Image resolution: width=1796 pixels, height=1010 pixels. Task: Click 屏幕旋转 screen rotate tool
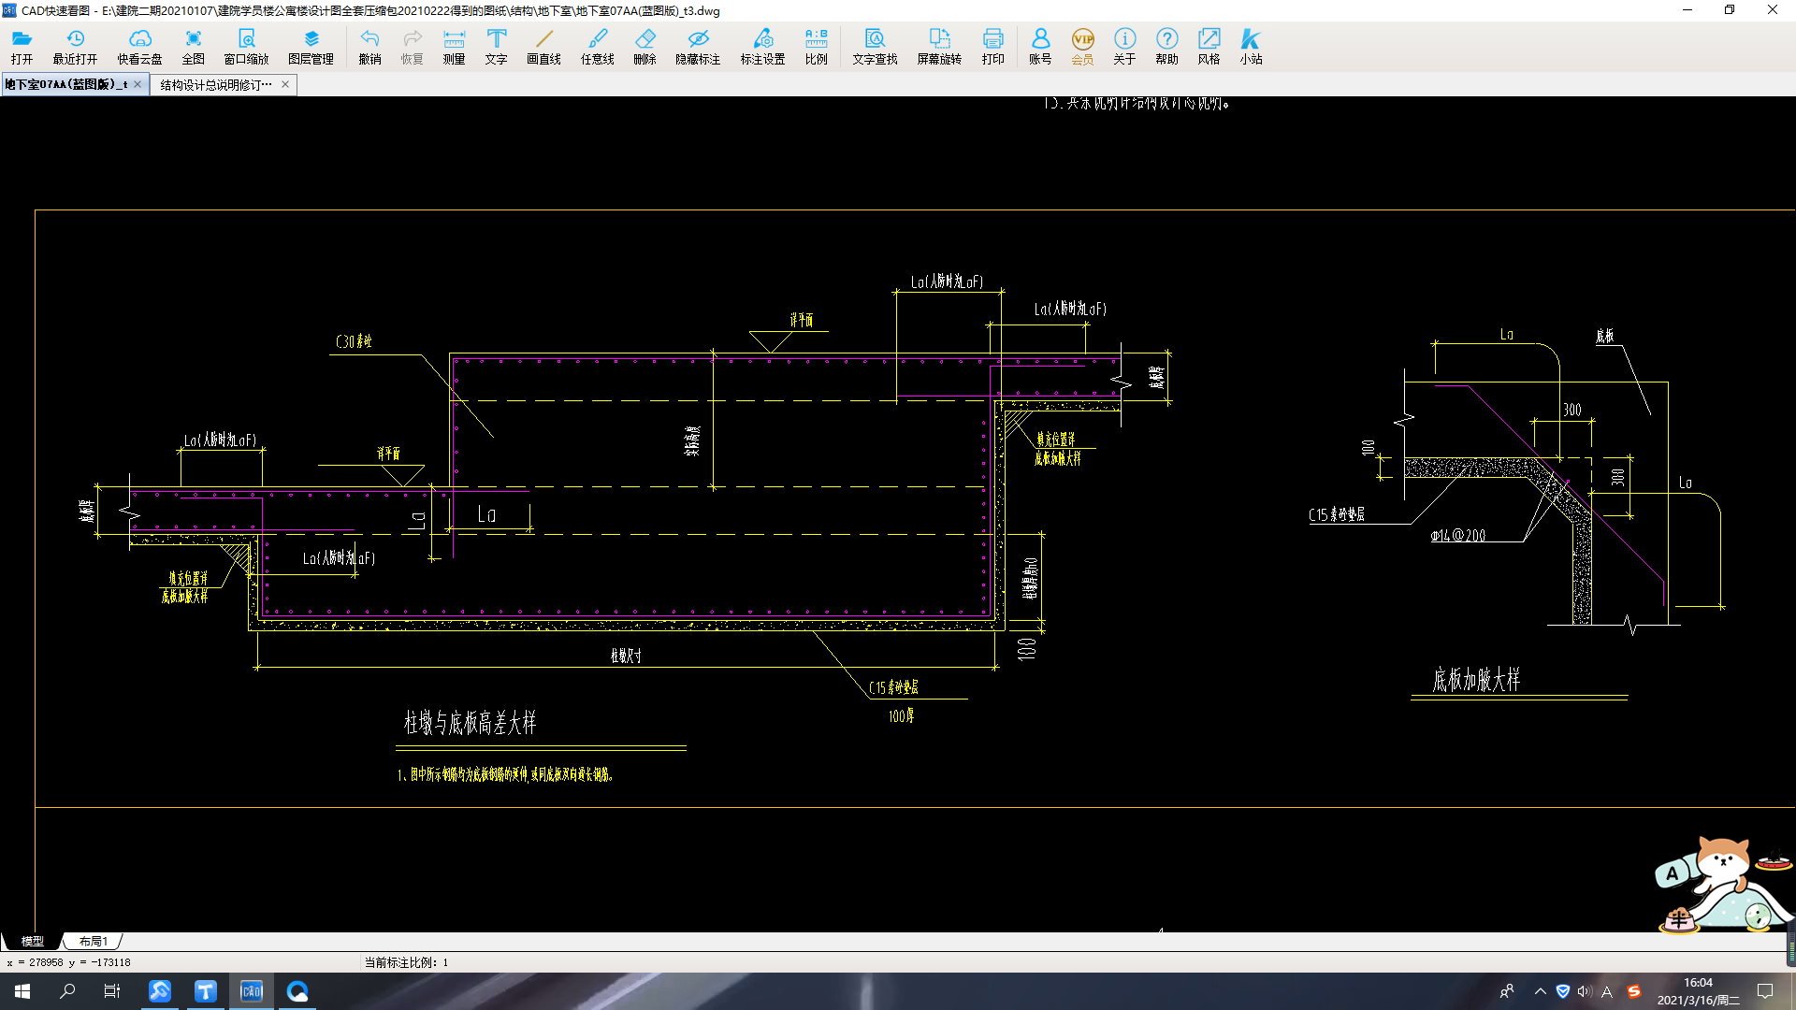click(x=939, y=47)
